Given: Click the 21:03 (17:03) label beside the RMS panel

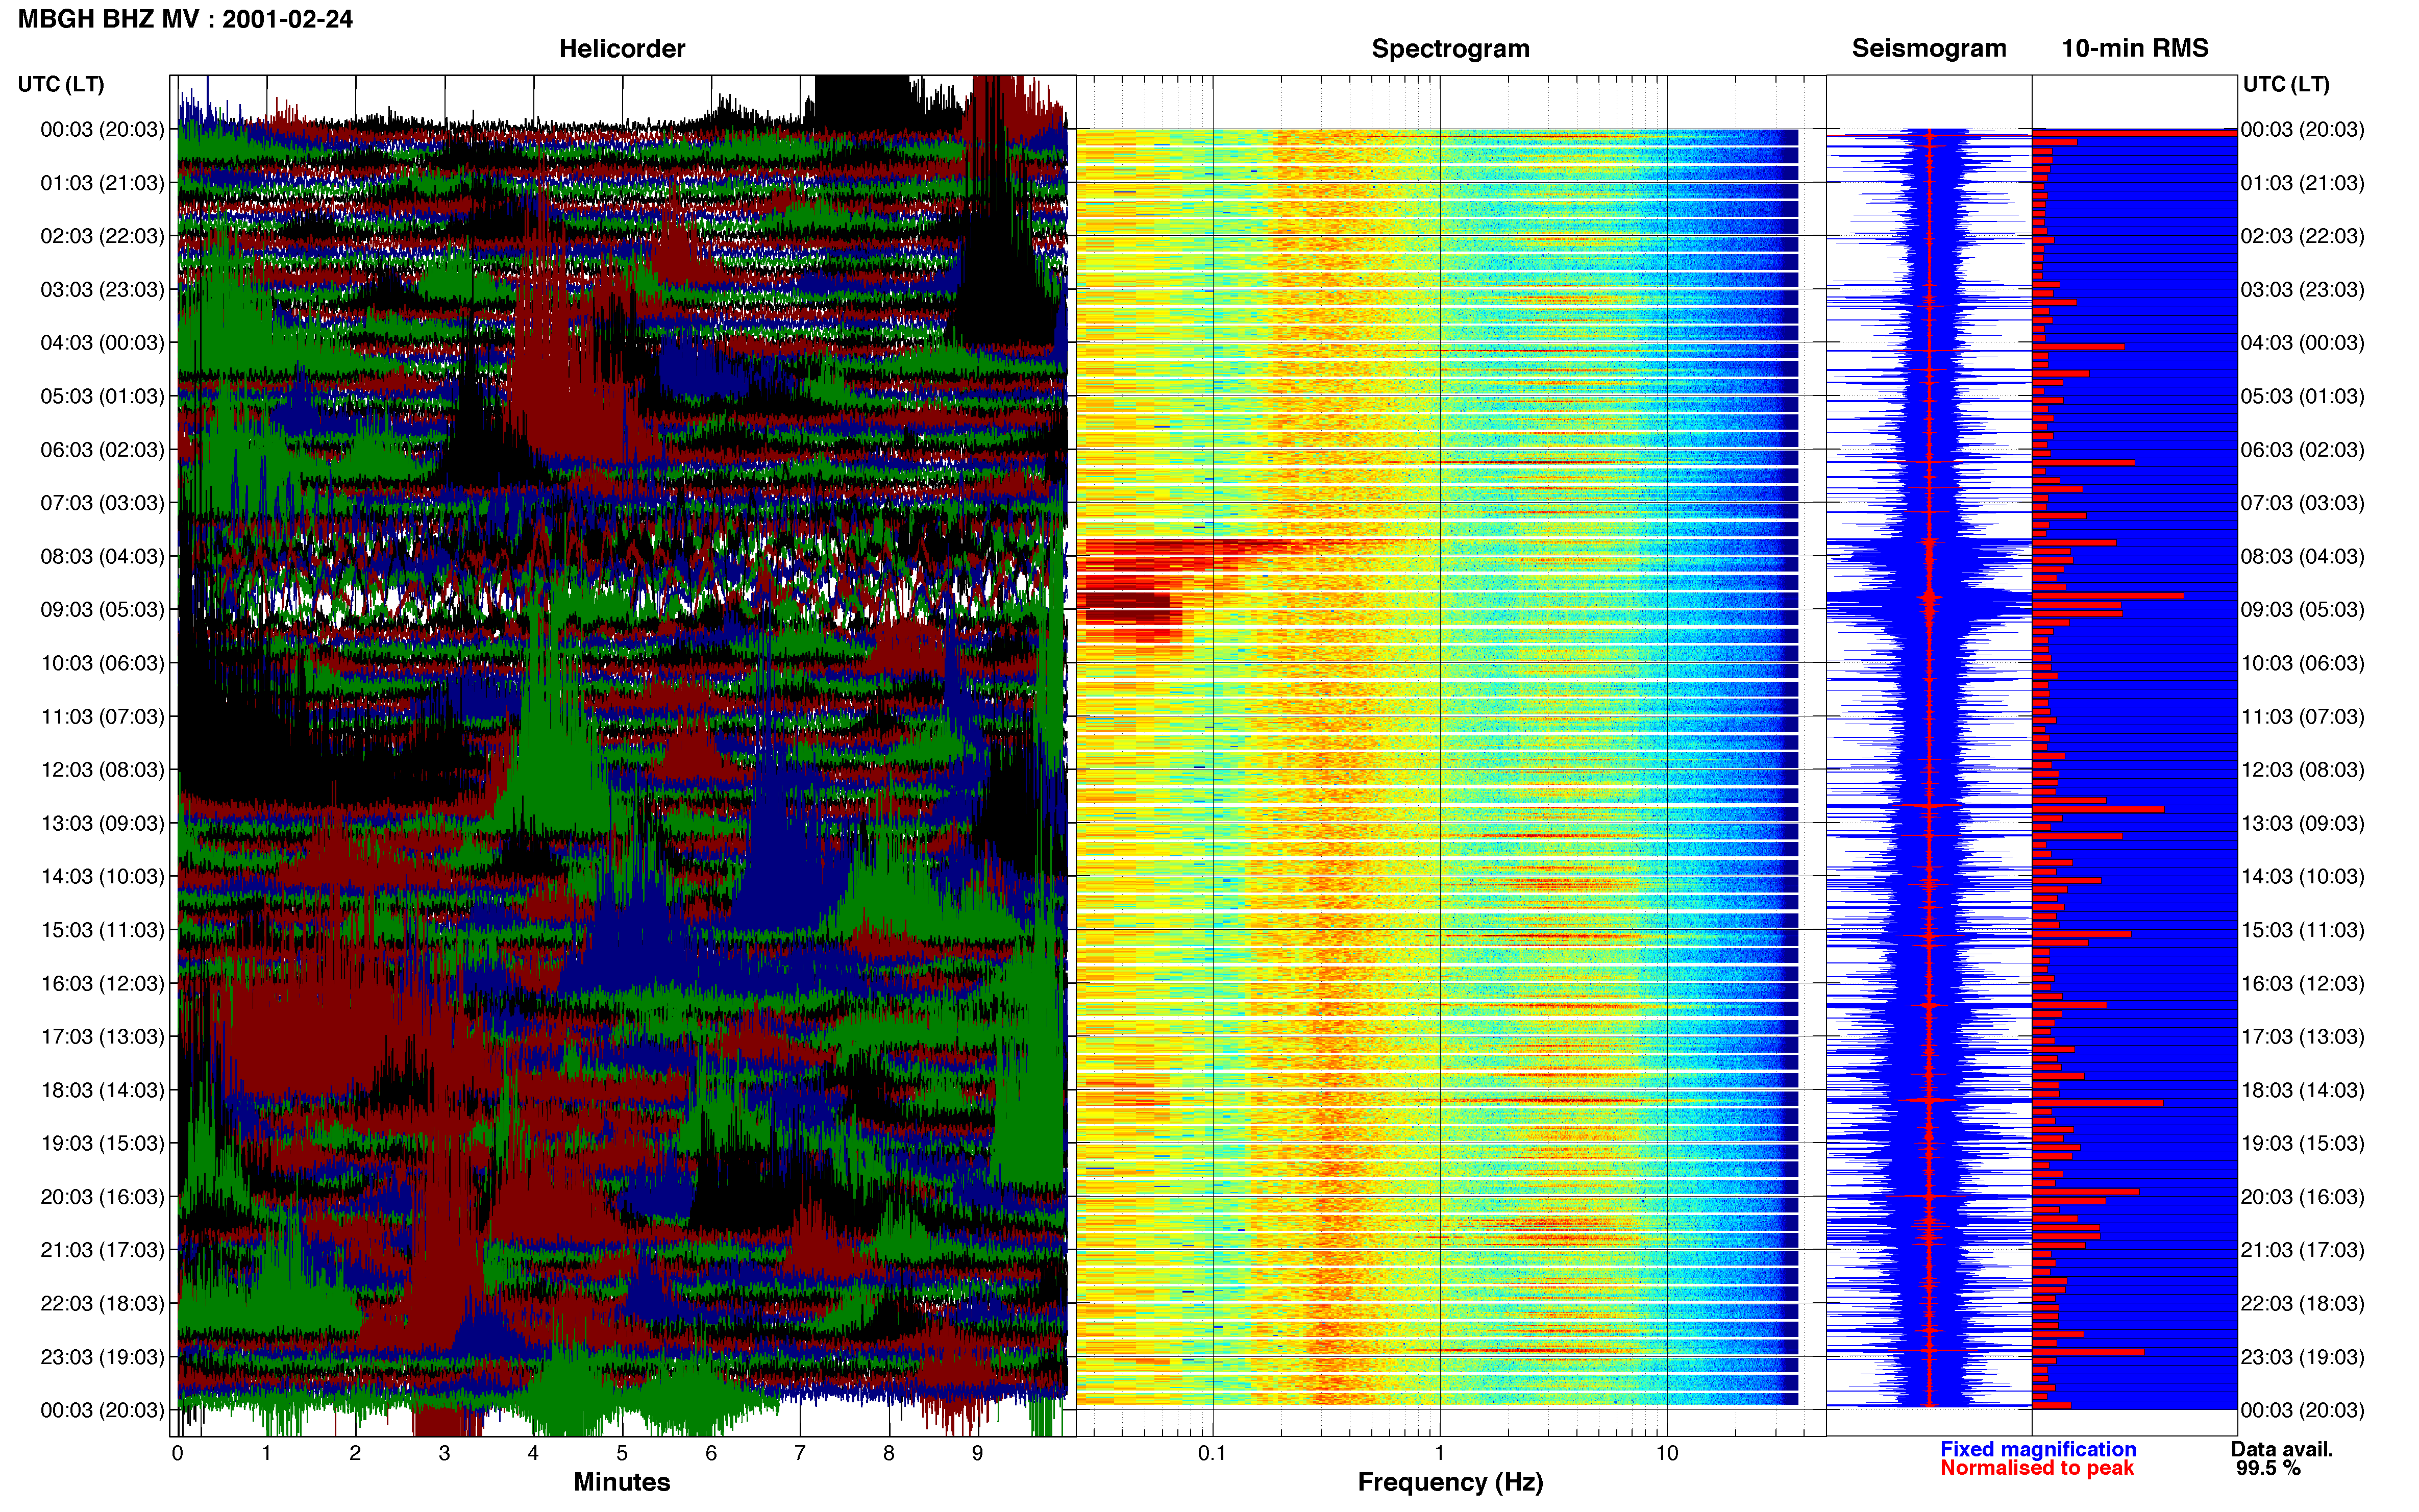Looking at the screenshot, I should coord(2302,1250).
